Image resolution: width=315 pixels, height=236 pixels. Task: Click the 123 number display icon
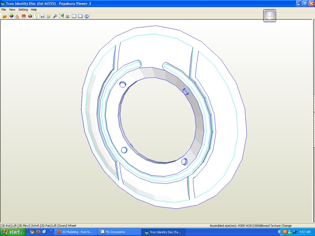tap(24, 16)
